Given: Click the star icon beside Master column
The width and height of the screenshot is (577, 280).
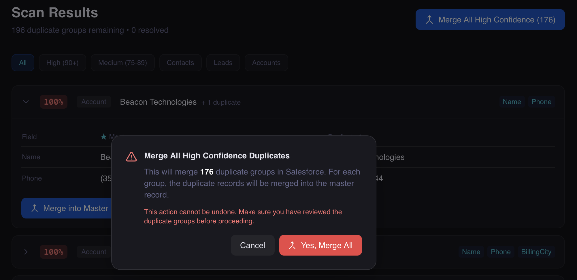Looking at the screenshot, I should click(104, 137).
